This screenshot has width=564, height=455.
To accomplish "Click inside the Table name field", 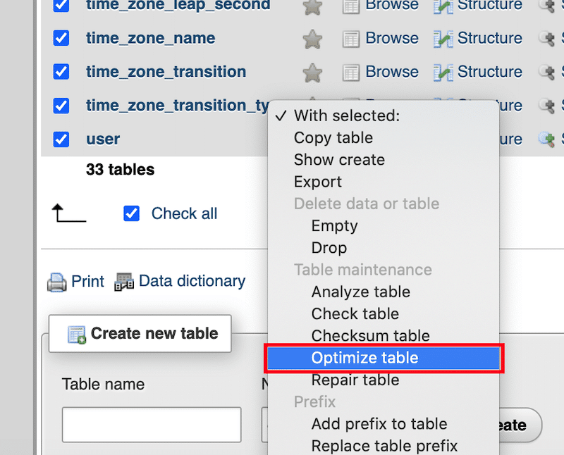I will coord(151,424).
